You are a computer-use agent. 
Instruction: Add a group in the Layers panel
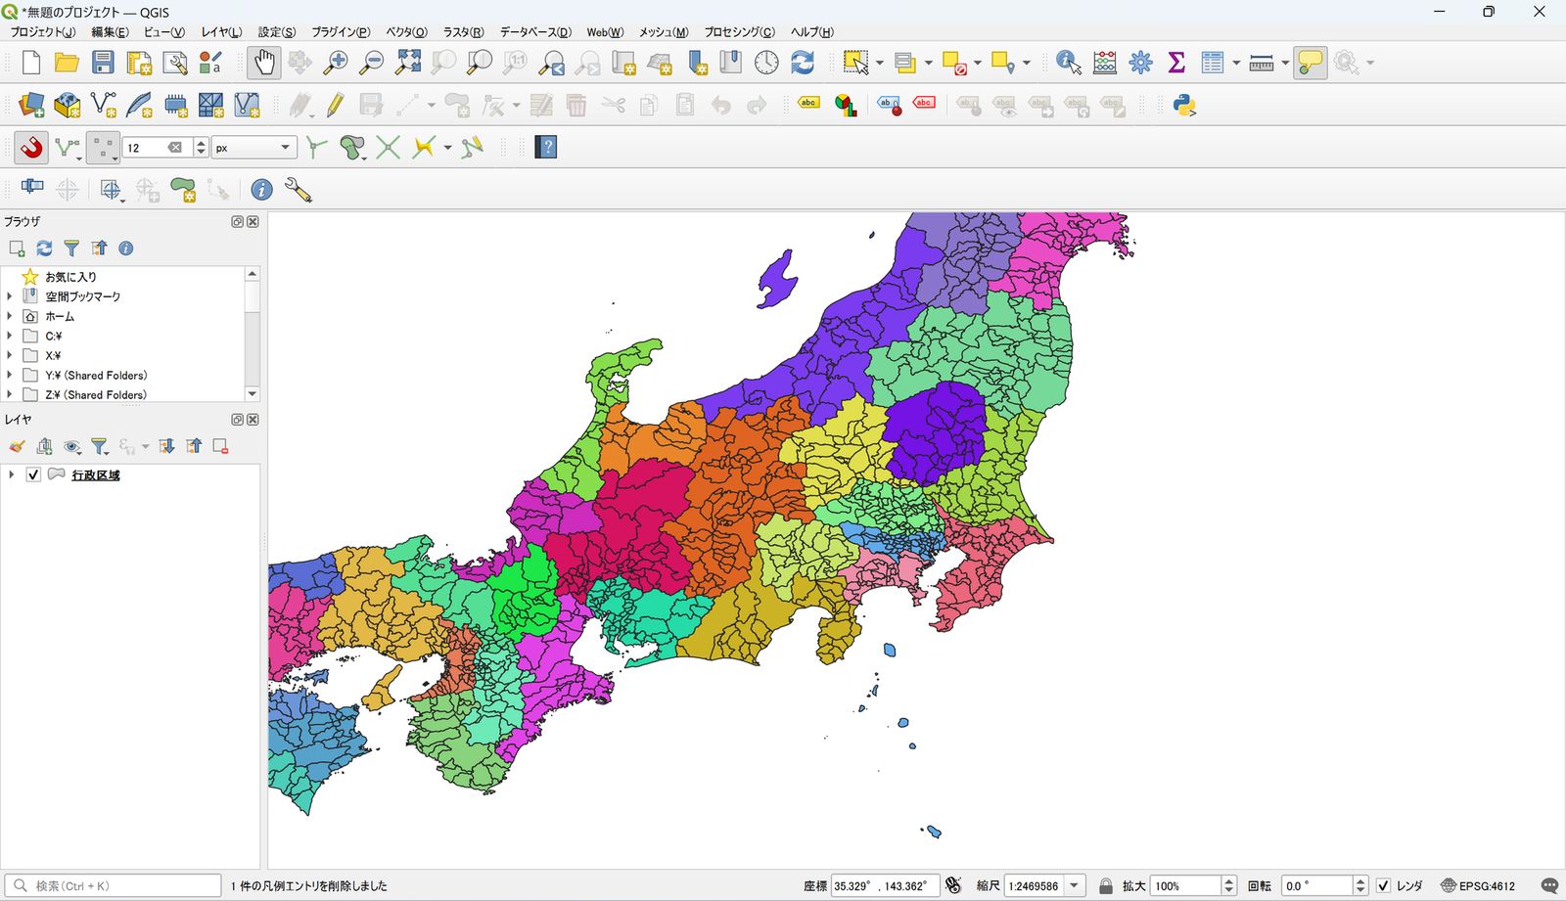point(44,446)
